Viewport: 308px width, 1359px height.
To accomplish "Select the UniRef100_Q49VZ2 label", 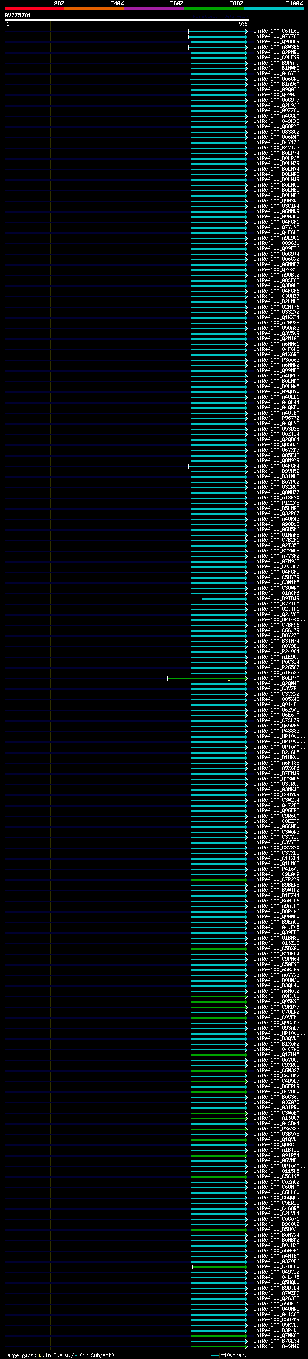I will tap(276, 1273).
